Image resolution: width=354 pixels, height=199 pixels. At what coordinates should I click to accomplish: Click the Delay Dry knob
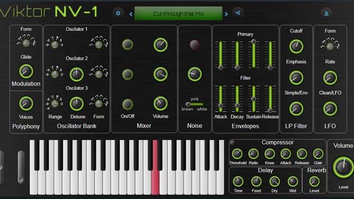pyautogui.click(x=274, y=181)
